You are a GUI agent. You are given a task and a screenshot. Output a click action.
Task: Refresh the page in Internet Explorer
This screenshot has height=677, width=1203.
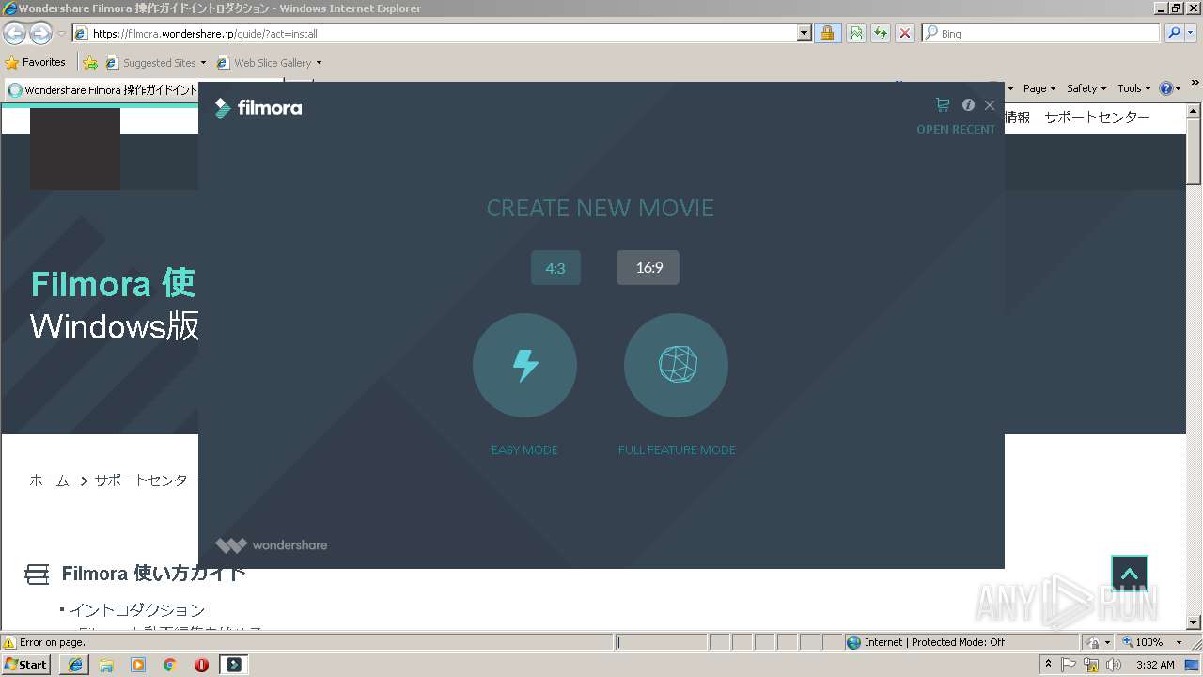pos(881,34)
